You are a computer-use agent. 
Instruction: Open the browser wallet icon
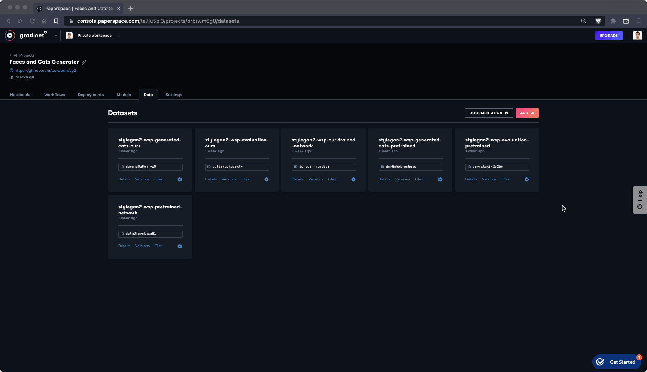click(626, 21)
